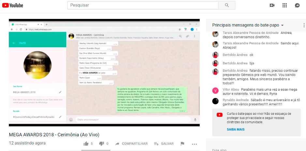
Task: Click browser bookmark star in video
Action: 180,29
